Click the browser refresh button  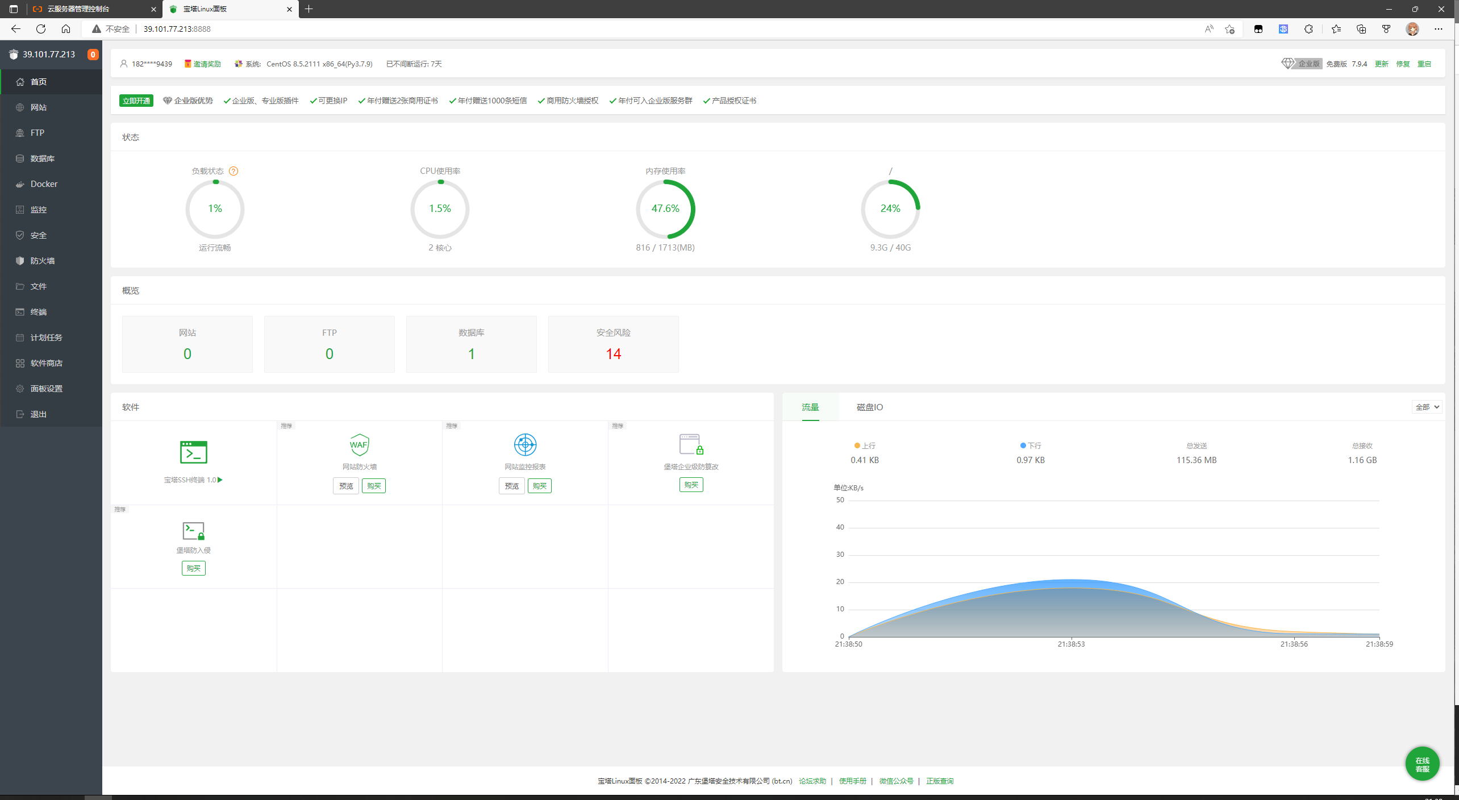41,29
